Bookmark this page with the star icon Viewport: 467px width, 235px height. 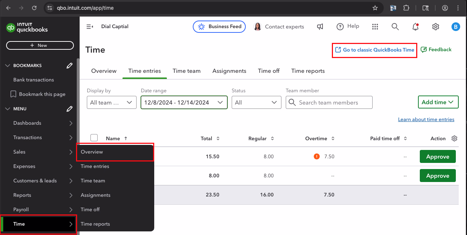tap(375, 8)
